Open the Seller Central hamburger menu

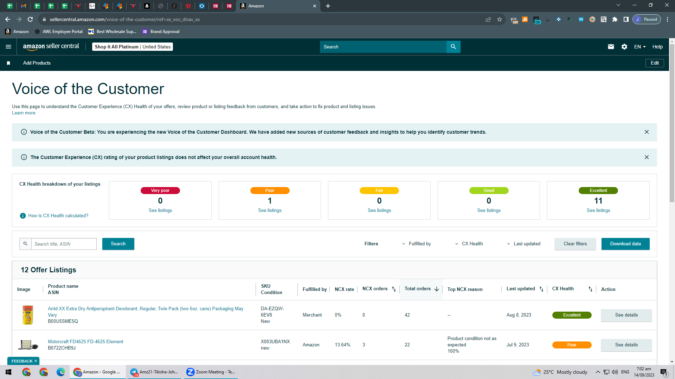point(8,47)
